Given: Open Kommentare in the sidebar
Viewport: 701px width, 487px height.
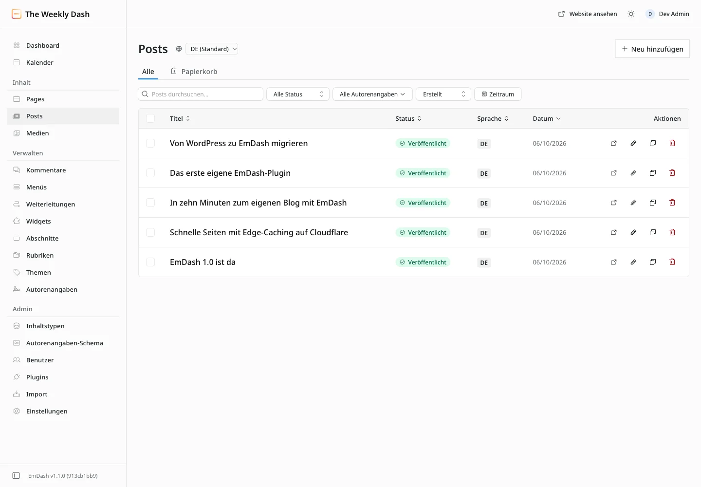Looking at the screenshot, I should click(63, 170).
